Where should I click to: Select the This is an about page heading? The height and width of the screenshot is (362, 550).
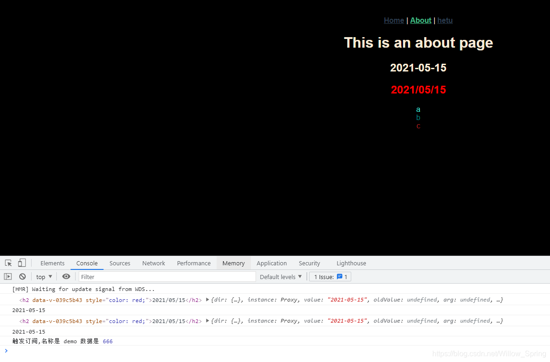(x=419, y=43)
